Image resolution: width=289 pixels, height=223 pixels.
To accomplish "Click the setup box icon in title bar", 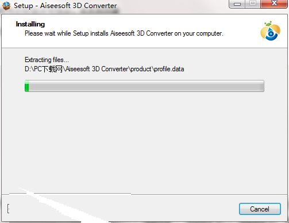I will [x=6, y=6].
